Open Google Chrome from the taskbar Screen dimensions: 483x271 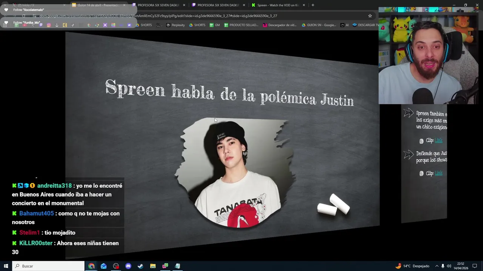[x=91, y=266]
